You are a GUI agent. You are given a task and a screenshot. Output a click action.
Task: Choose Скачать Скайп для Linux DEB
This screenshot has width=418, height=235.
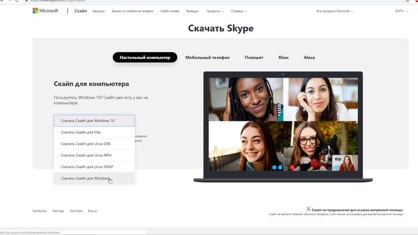94,144
